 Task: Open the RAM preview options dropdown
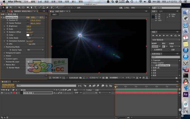point(166,40)
